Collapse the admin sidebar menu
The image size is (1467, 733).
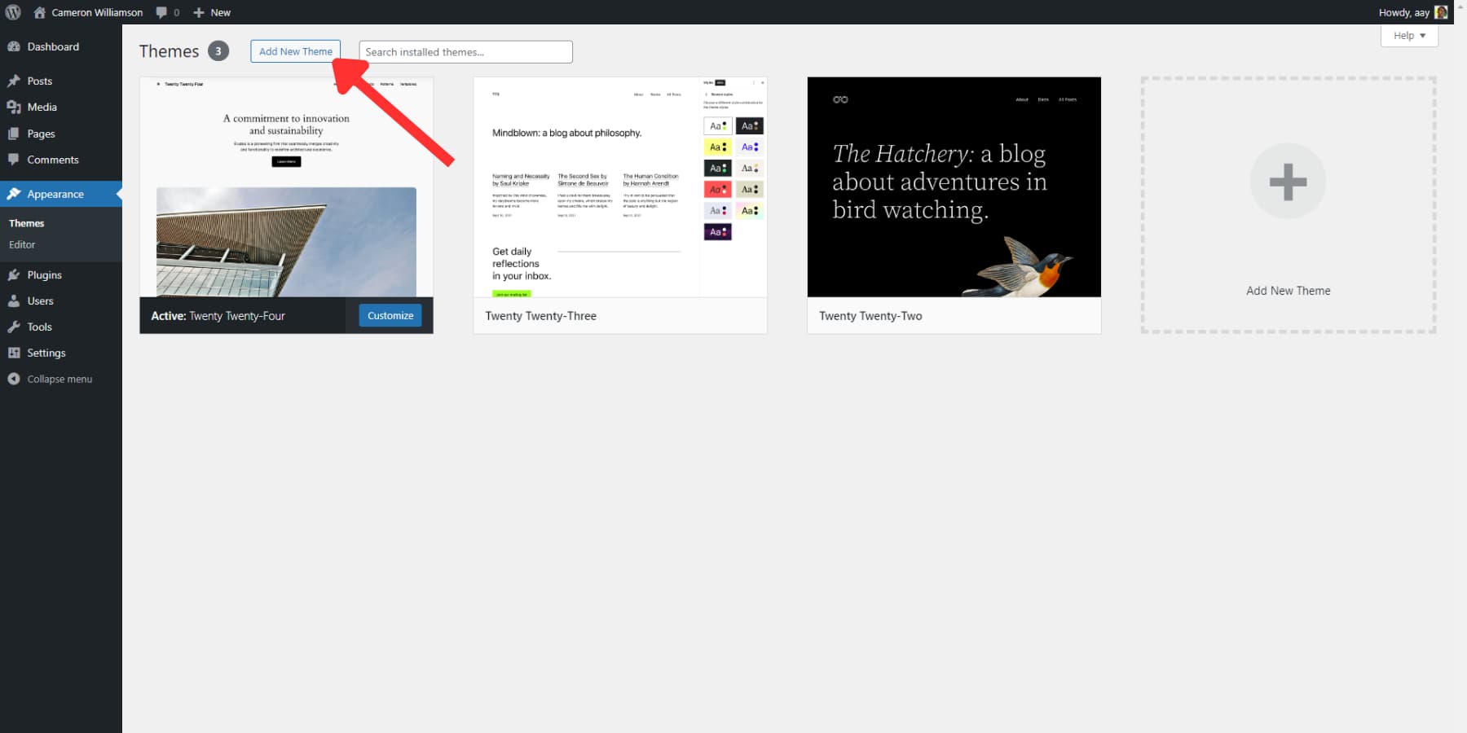(50, 378)
